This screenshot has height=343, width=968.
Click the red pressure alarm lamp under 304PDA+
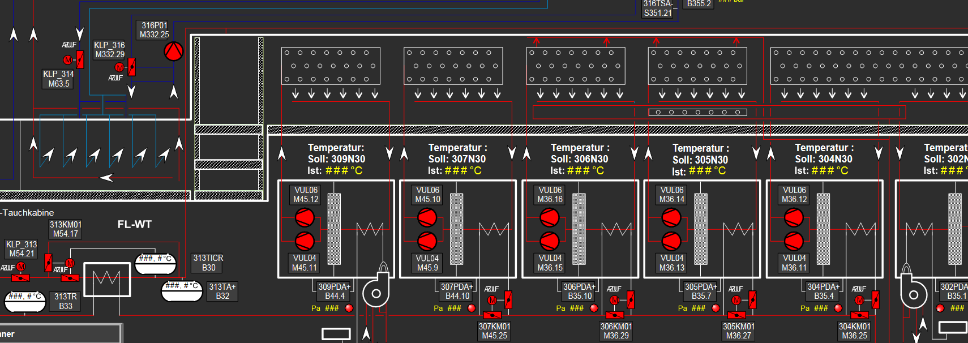click(838, 308)
